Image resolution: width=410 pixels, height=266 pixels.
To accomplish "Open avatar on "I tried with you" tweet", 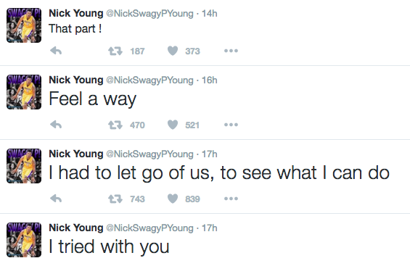I will pos(24,240).
